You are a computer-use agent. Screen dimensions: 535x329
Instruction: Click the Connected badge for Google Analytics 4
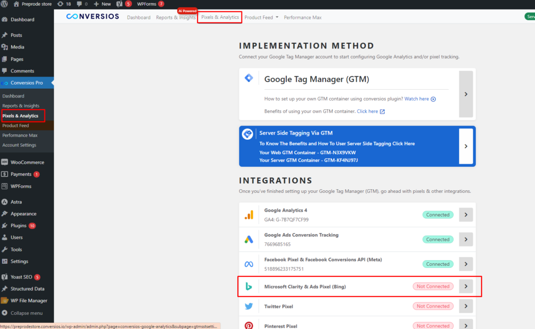(x=438, y=215)
